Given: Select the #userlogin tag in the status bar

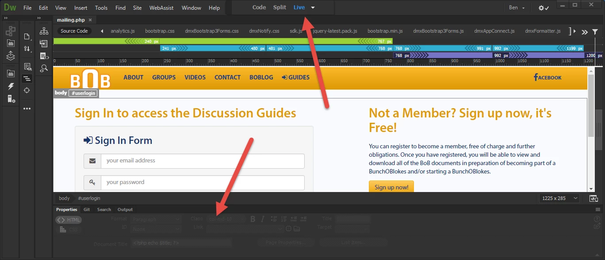Looking at the screenshot, I should click(x=89, y=199).
